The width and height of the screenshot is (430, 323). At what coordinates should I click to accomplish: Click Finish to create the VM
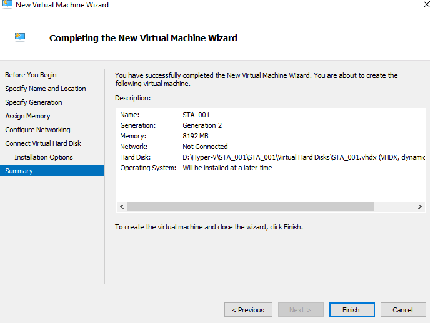pos(351,310)
